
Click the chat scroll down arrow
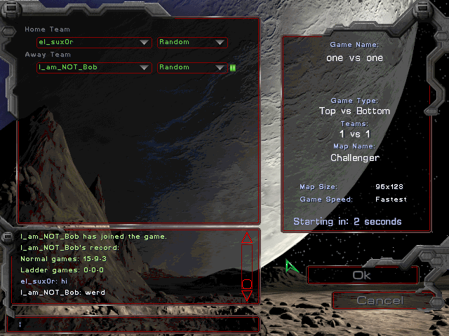(x=246, y=296)
